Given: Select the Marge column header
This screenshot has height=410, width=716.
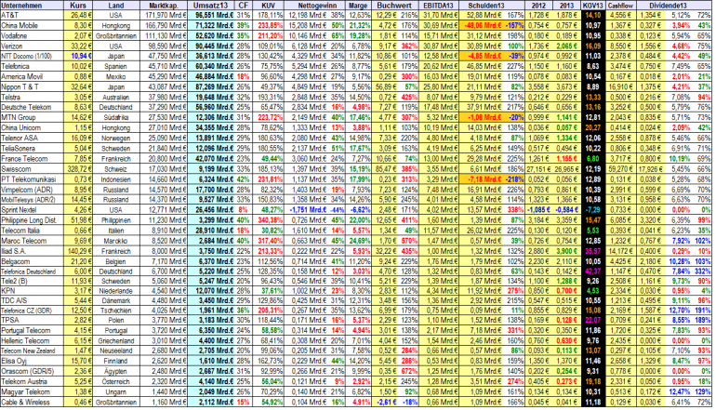Looking at the screenshot, I should point(358,6).
